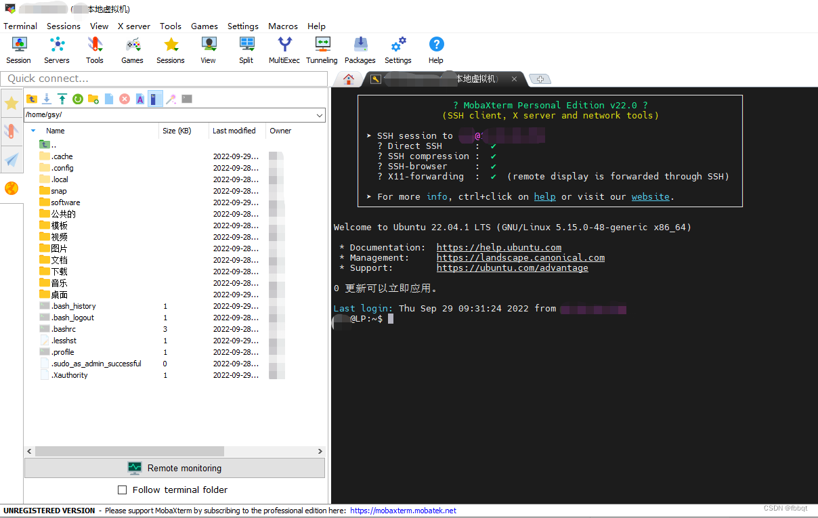Click the magic wand icon in SFTP toolbar
Screen dimensions: 818x518
pos(171,99)
